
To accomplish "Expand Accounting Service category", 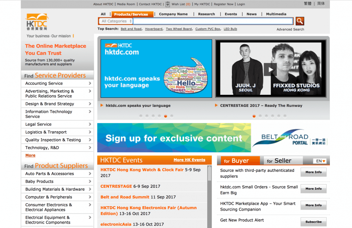I will click(x=57, y=83).
